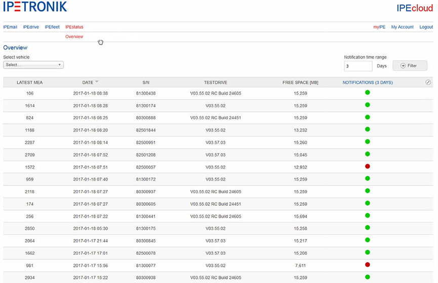Go to the IPEdrive tab
This screenshot has height=283, width=438.
pos(31,27)
